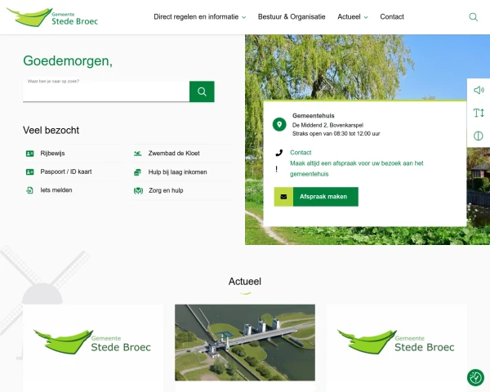The height and width of the screenshot is (392, 490).
Task: Open the Zorg en hulp link
Action: click(x=166, y=190)
